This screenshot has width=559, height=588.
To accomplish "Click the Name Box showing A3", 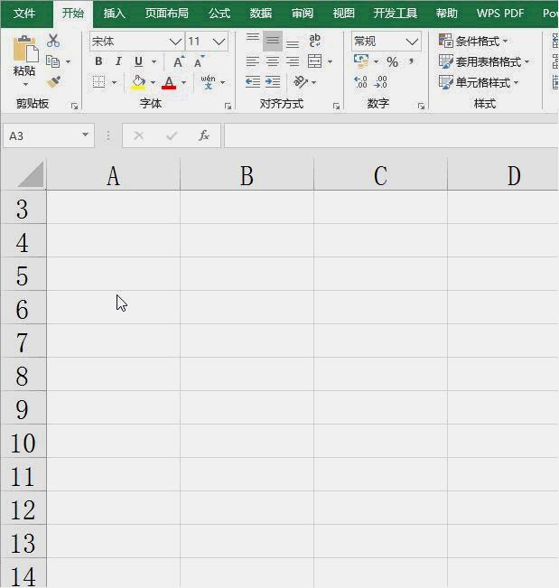I will point(41,135).
